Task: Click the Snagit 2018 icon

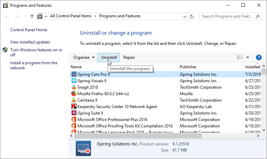Action: point(74,87)
